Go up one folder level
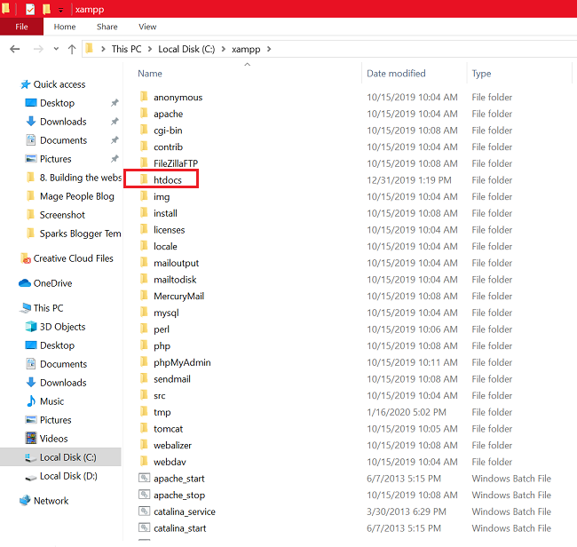The width and height of the screenshot is (577, 547). point(72,49)
